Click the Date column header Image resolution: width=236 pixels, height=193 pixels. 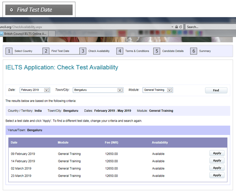click(14, 142)
